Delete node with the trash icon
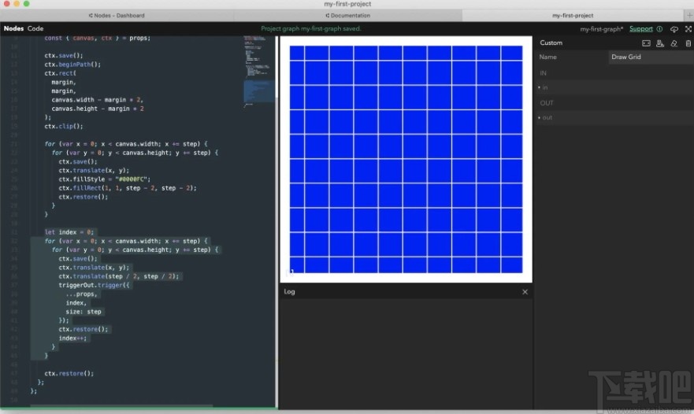The image size is (694, 414). [x=688, y=43]
